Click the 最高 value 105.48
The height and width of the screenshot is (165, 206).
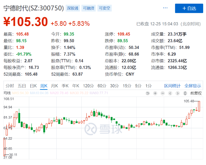click(x=22, y=34)
